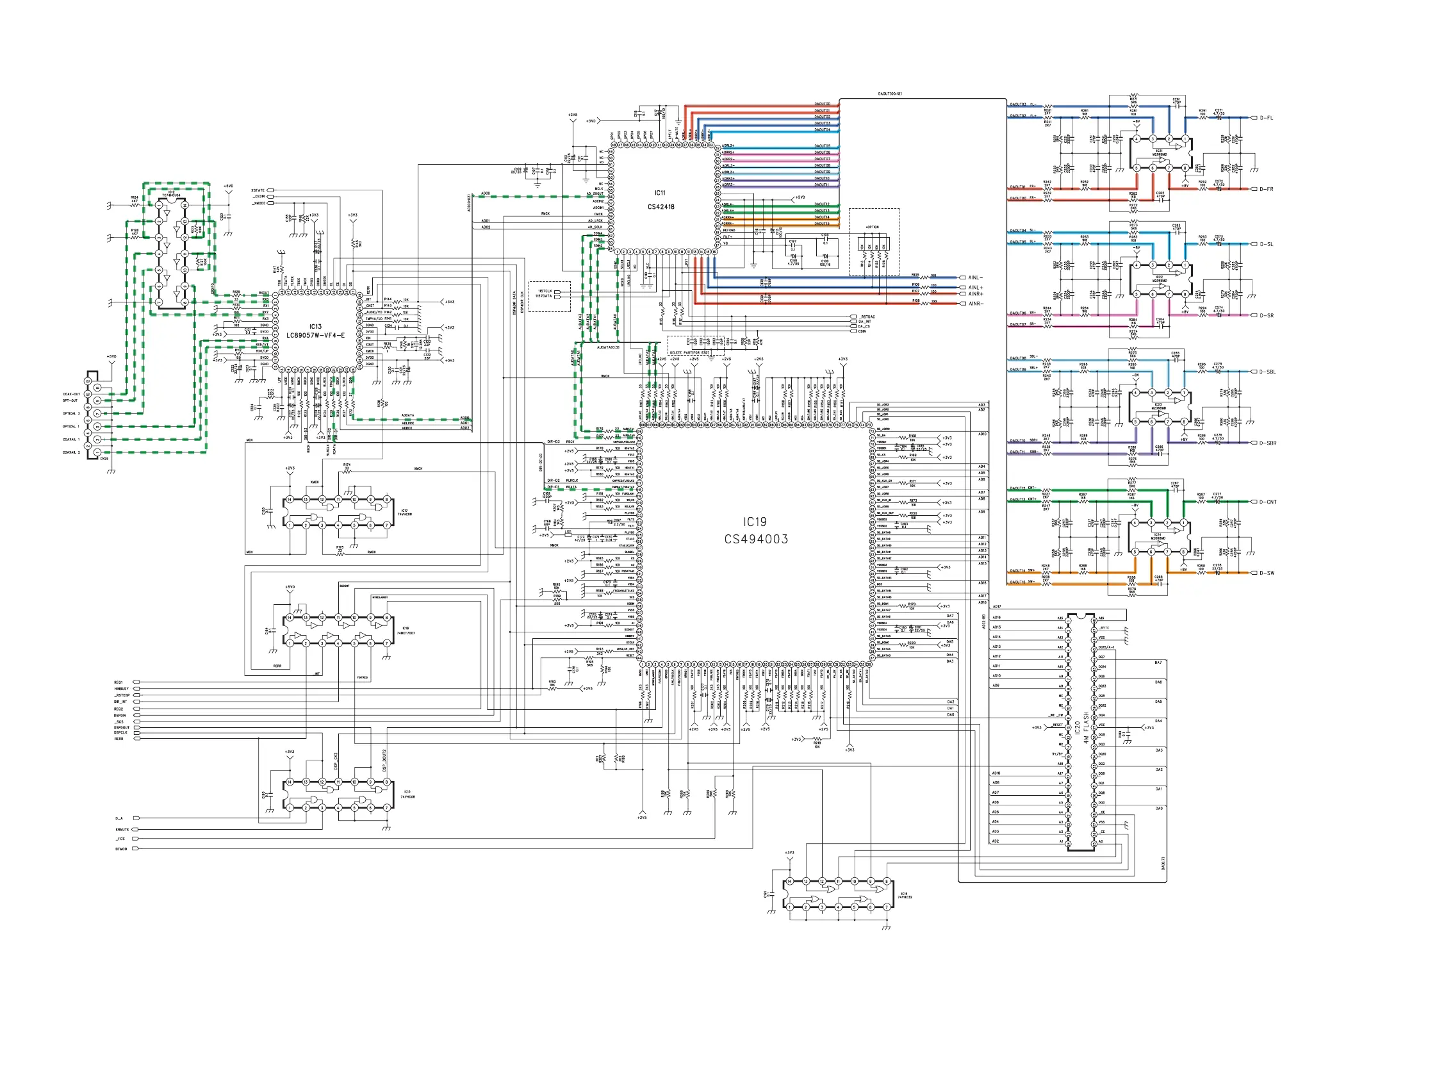Select the IC13 LC89057W-VF4-E chip label
This screenshot has width=1453, height=1079.
coord(315,331)
